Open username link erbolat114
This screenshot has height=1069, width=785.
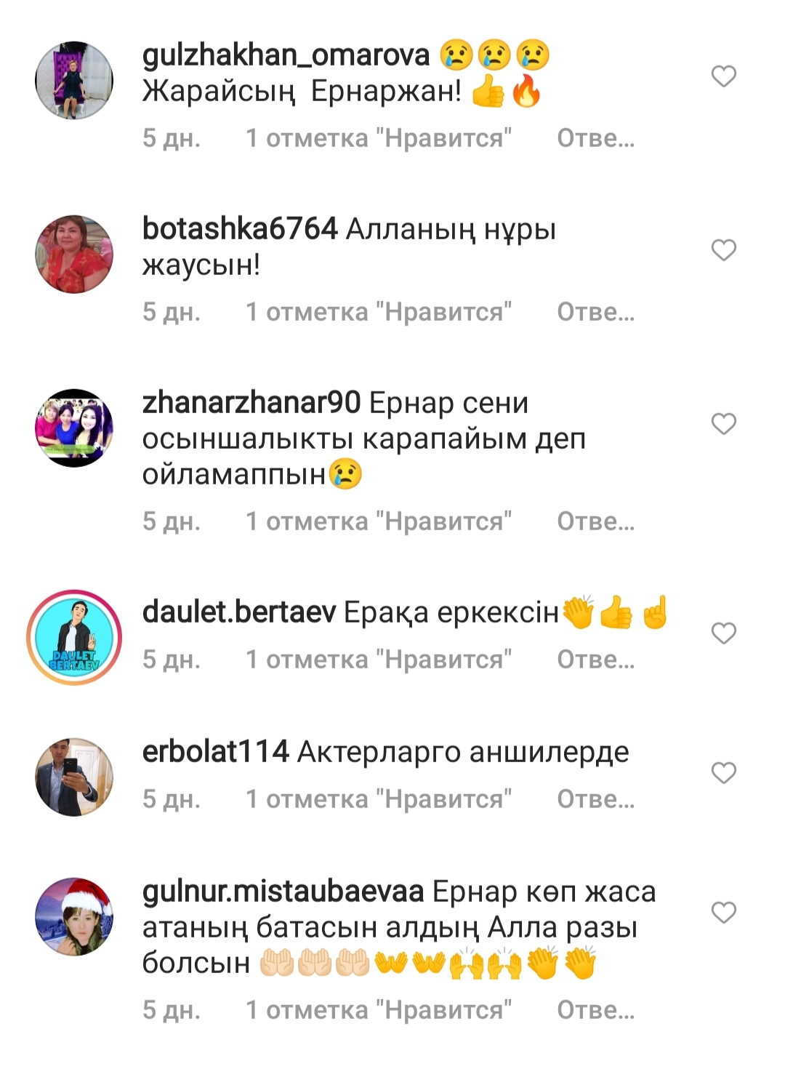[216, 751]
